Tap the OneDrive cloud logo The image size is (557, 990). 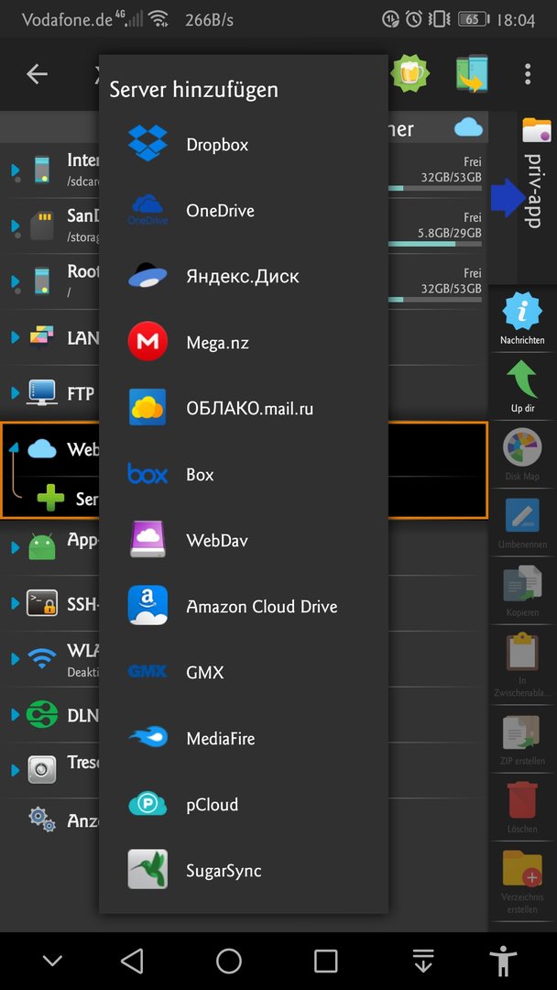[x=147, y=210]
